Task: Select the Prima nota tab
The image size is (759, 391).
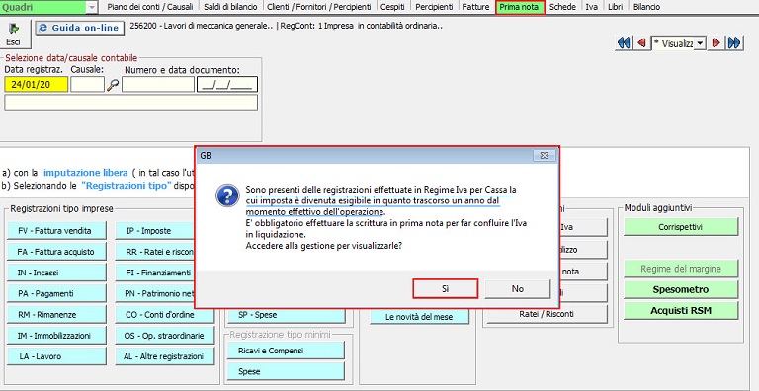Action: 520,7
